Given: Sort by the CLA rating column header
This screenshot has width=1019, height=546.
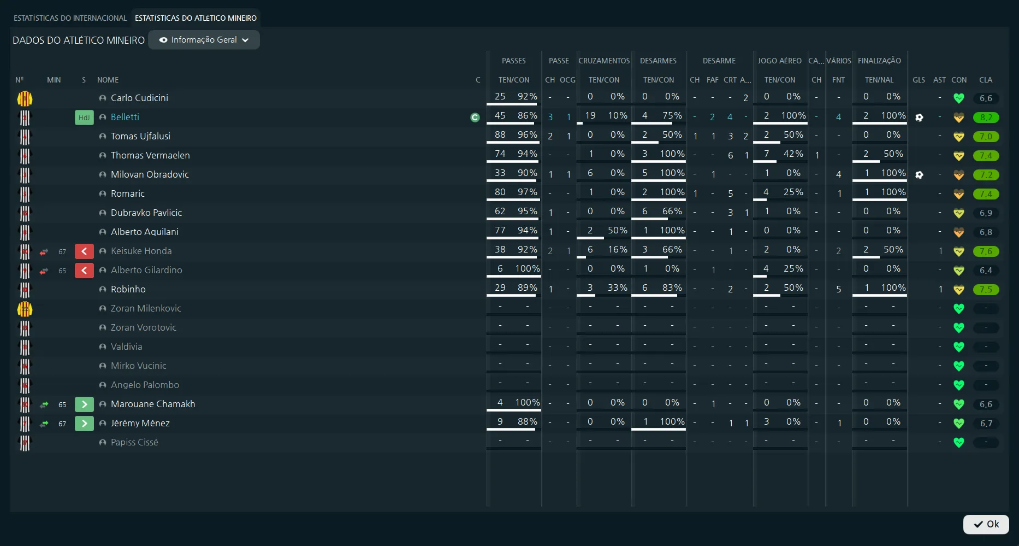Looking at the screenshot, I should click(986, 80).
